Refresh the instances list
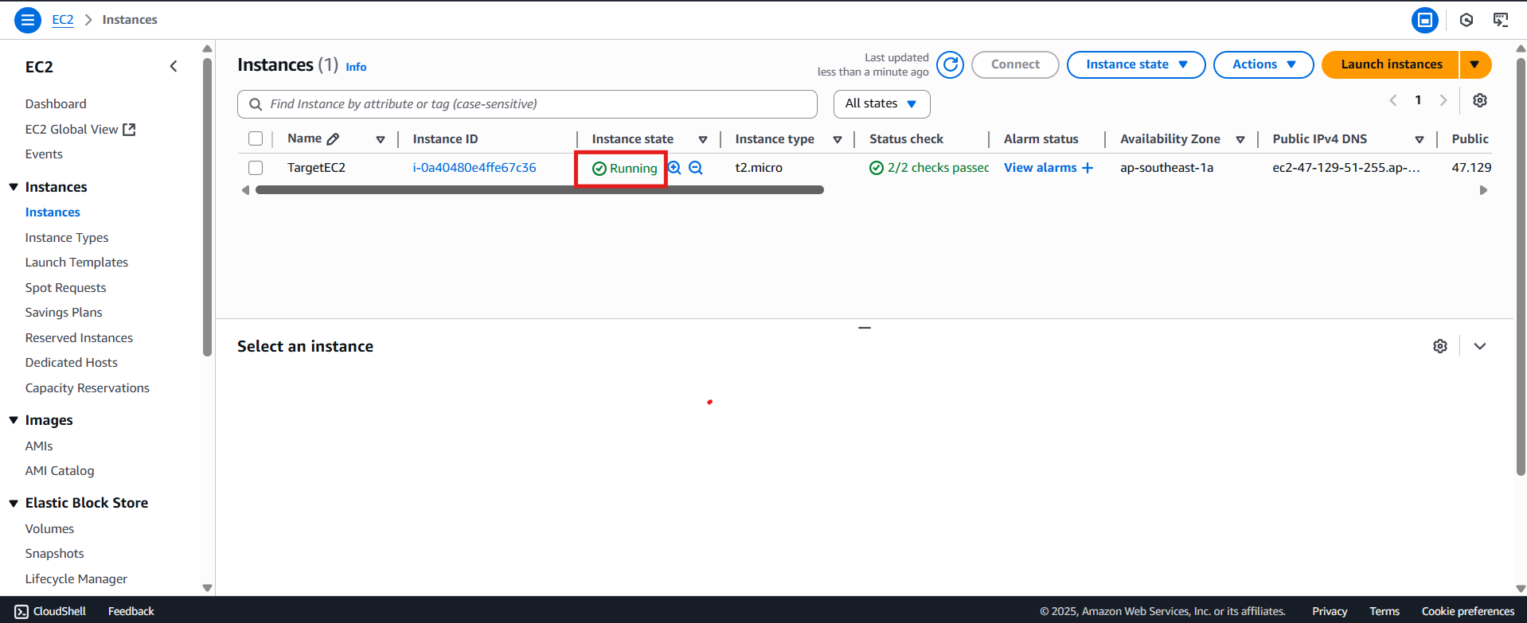 tap(950, 64)
